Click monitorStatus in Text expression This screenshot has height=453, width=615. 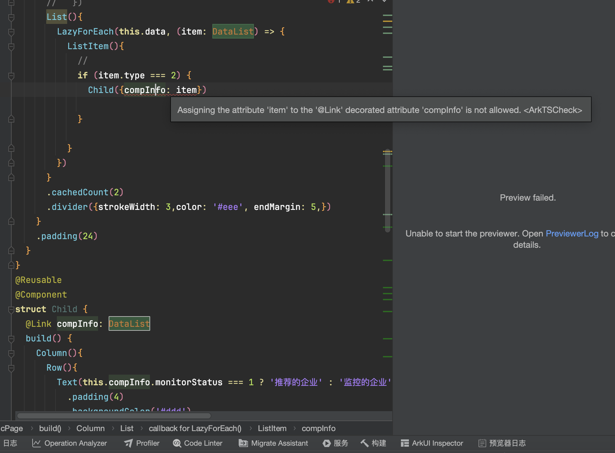[189, 382]
